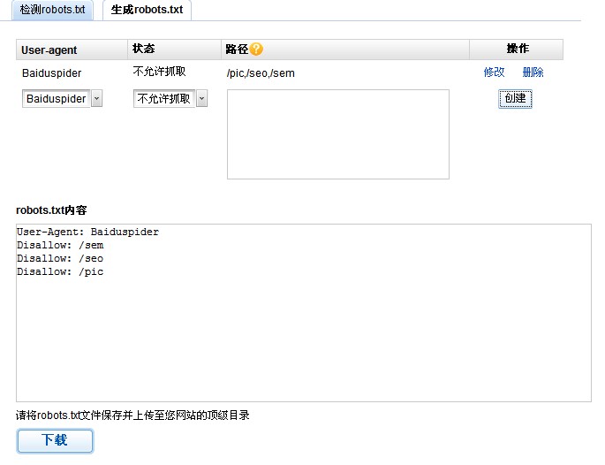Click the path help question mark icon
Screen dimensions: 605x465
[x=256, y=49]
